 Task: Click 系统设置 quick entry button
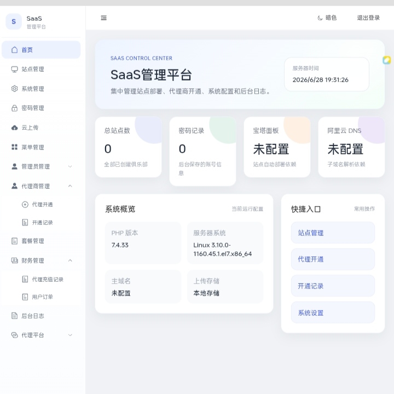333,312
